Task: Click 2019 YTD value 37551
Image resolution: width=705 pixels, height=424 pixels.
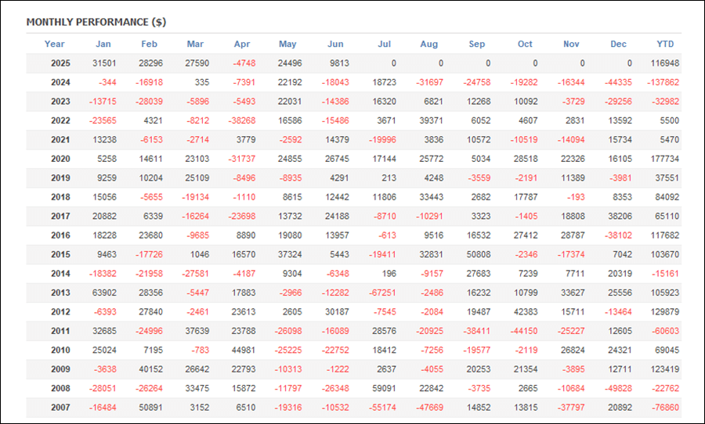Action: point(667,178)
